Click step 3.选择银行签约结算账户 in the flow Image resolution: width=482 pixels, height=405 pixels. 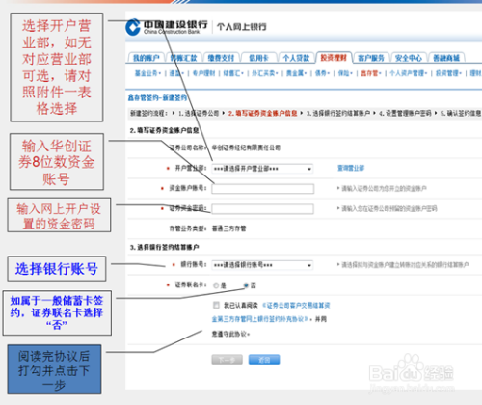(x=338, y=113)
